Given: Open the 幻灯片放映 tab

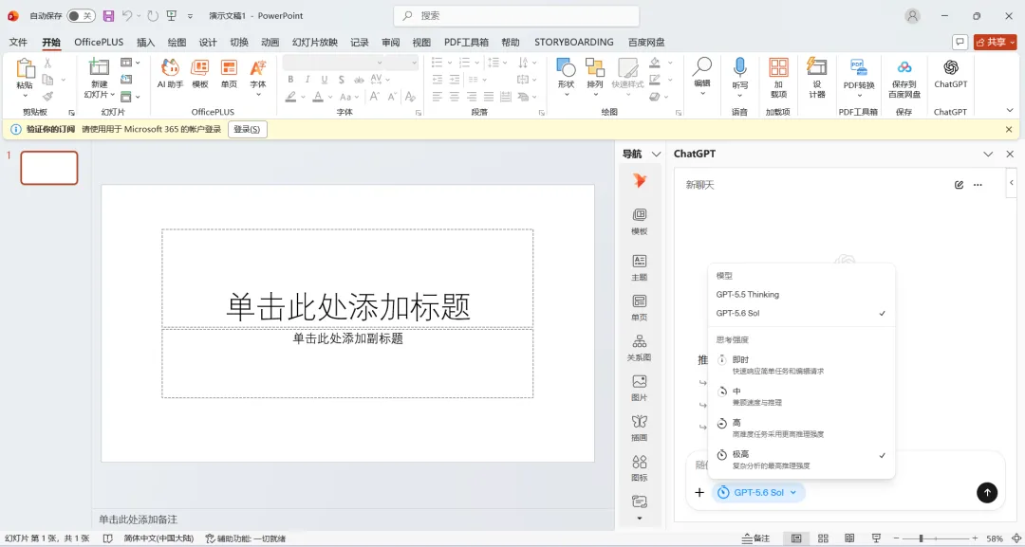Looking at the screenshot, I should coord(314,43).
